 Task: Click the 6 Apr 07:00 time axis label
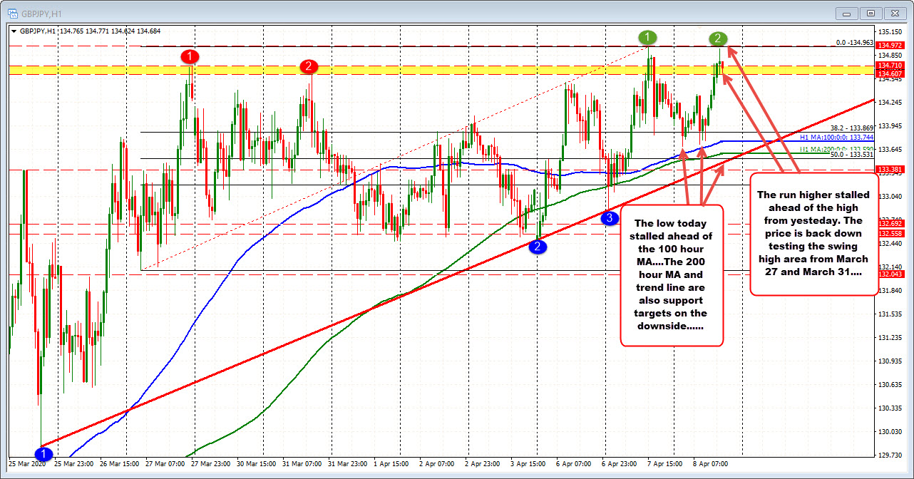[575, 463]
